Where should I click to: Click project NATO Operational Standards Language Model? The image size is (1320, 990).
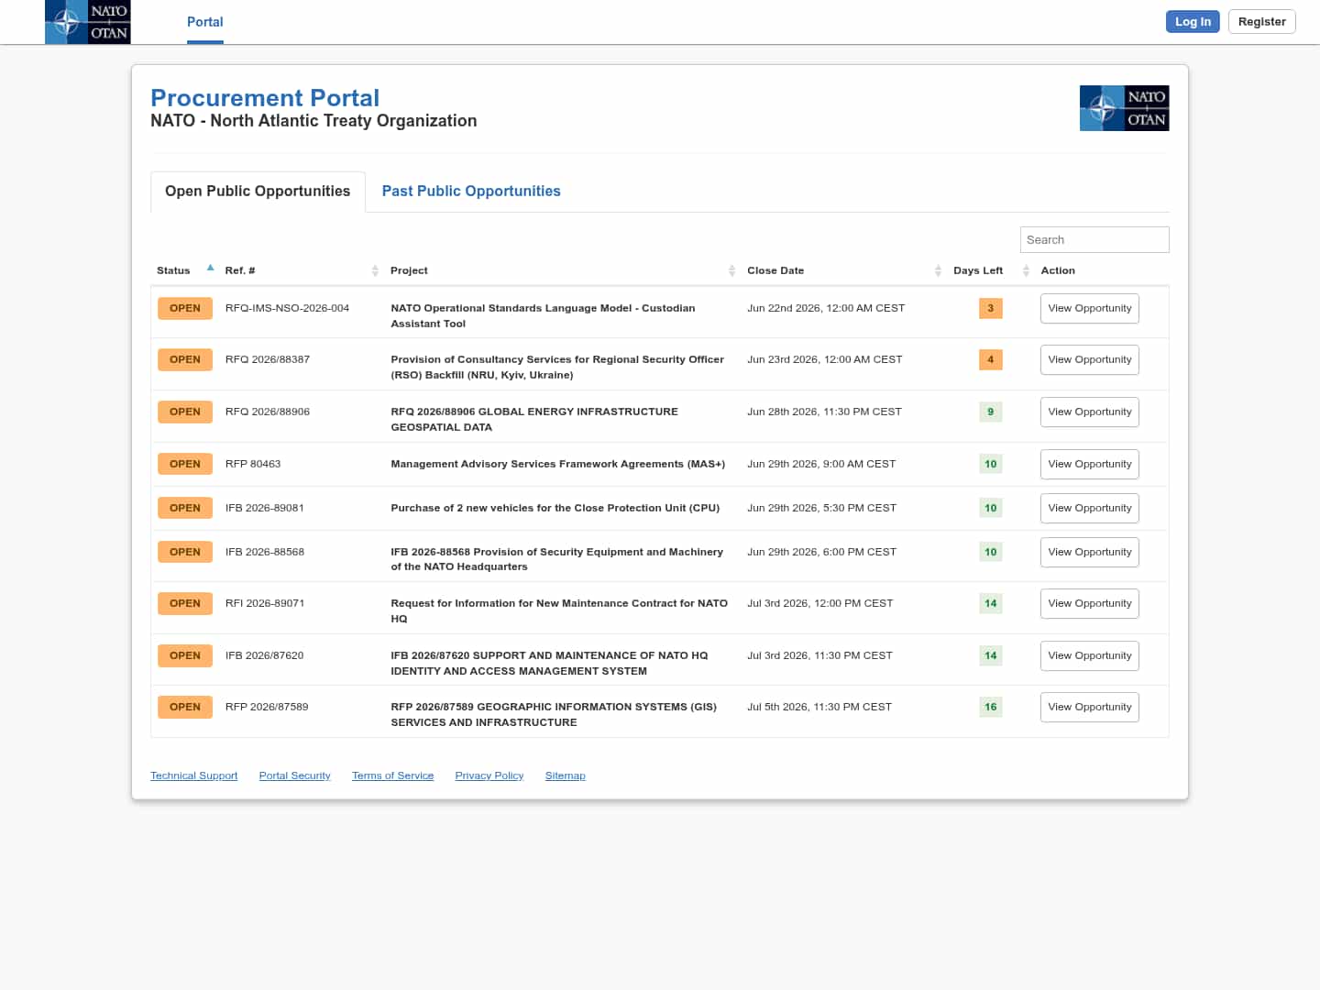point(543,316)
